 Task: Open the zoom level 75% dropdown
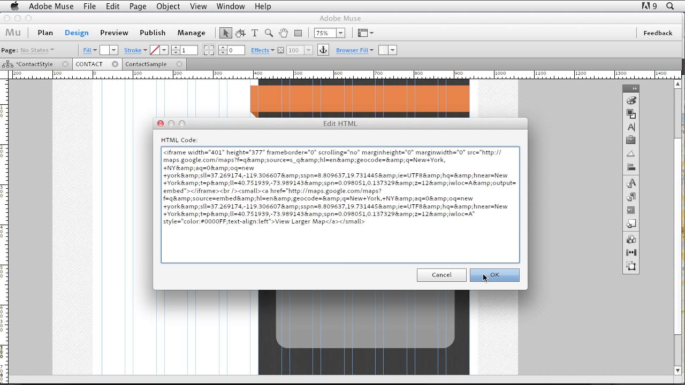340,33
